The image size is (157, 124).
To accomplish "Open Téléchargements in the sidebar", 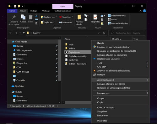I will point(24,50).
